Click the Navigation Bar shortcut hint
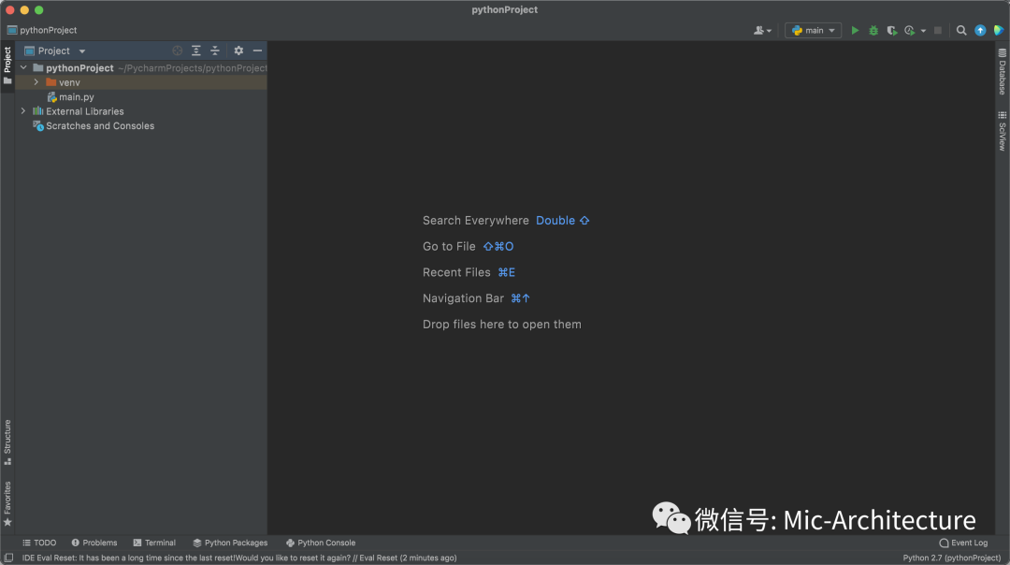This screenshot has width=1010, height=565. coord(476,298)
